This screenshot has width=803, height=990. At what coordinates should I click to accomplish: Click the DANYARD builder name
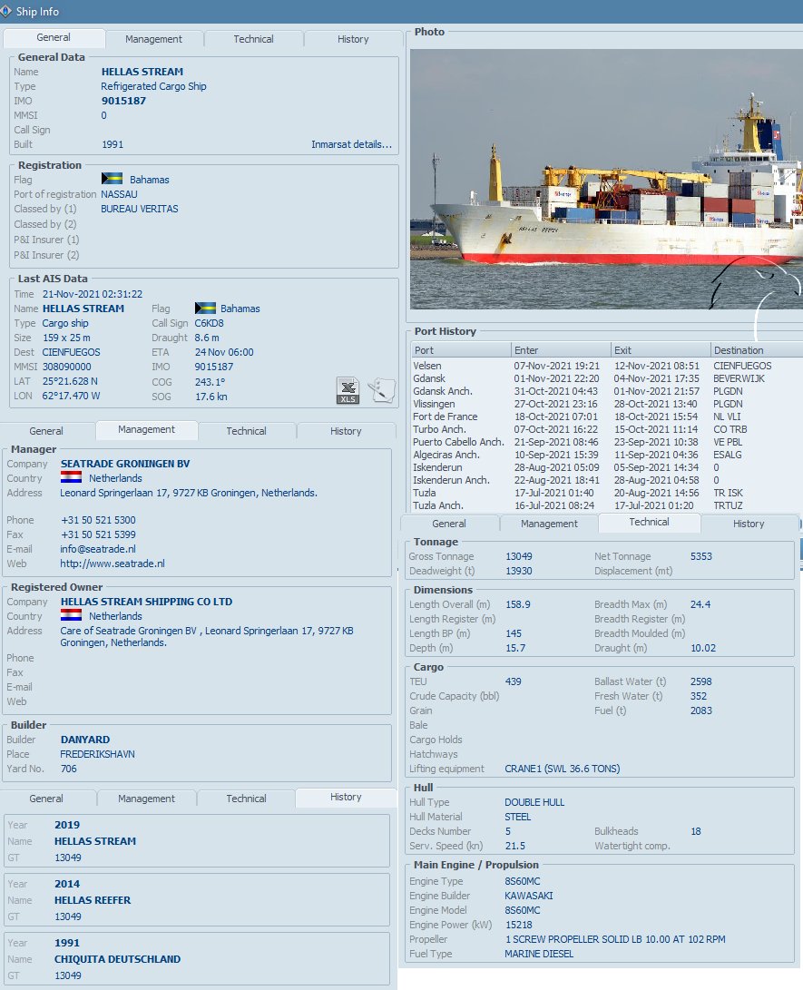coord(85,740)
